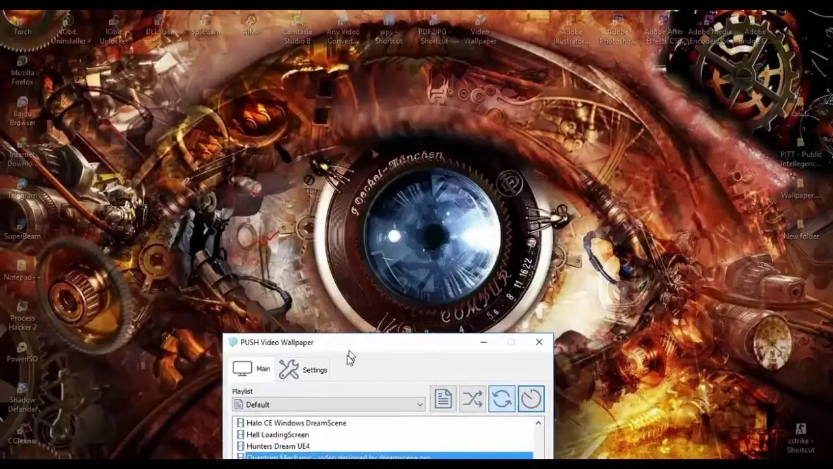Select Halo CE Windows DreamScene video
The image size is (833, 469).
[296, 423]
